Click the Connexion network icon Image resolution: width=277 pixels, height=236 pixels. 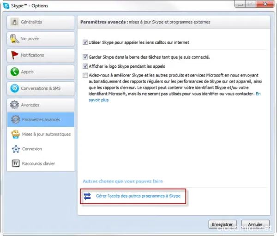pos(15,149)
